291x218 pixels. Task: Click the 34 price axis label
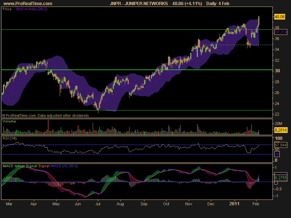[x=277, y=49]
